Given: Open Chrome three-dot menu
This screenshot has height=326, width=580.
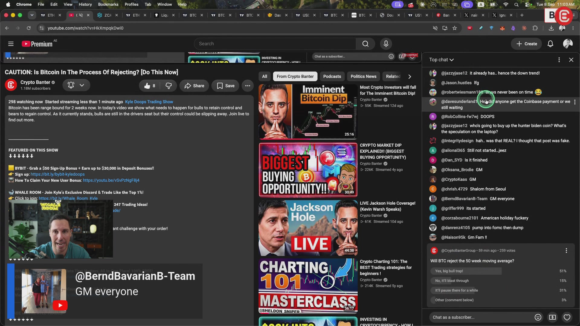Looking at the screenshot, I should (x=573, y=28).
